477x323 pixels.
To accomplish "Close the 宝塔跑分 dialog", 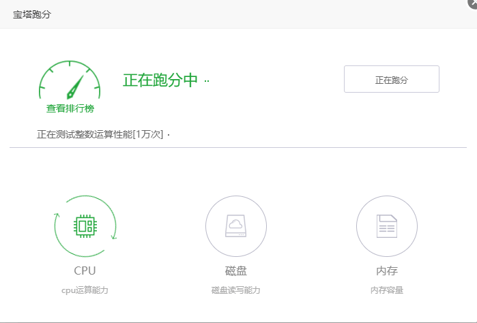I will tap(474, 3).
